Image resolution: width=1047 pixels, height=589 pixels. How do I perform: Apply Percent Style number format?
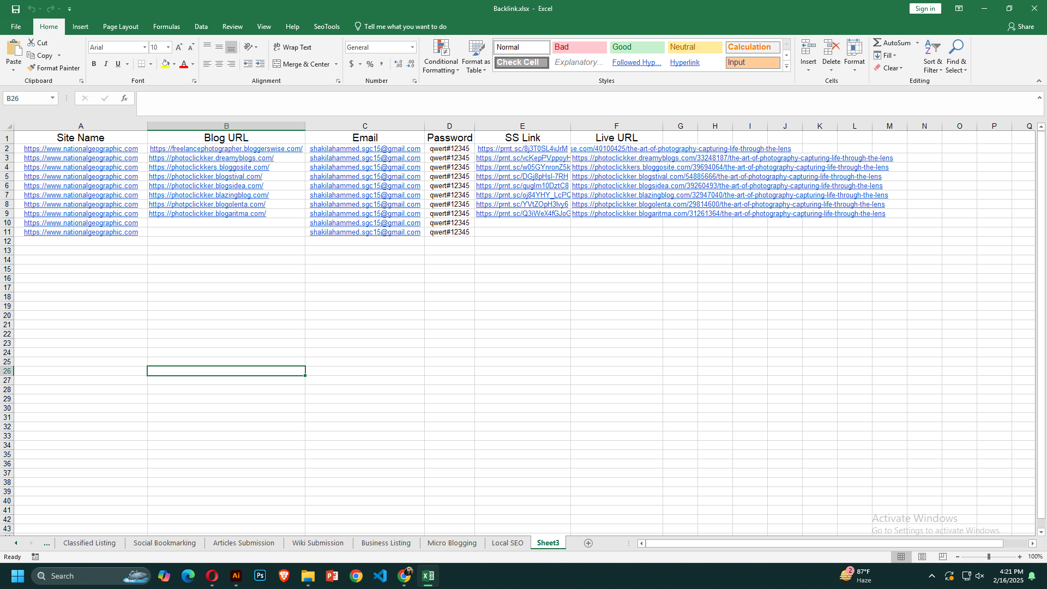point(370,64)
